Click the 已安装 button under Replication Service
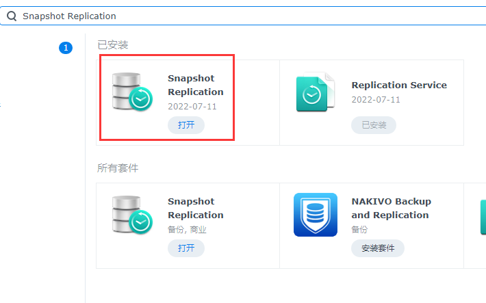Screen dimensions: 486x303 pyautogui.click(x=374, y=125)
